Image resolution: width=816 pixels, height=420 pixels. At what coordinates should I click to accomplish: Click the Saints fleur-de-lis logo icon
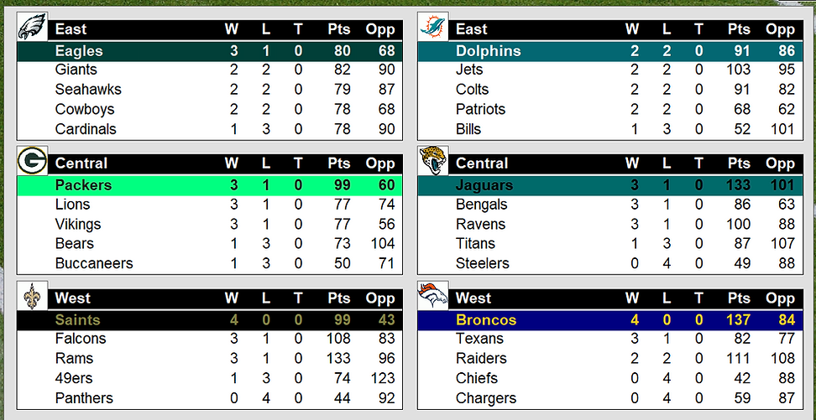point(32,296)
